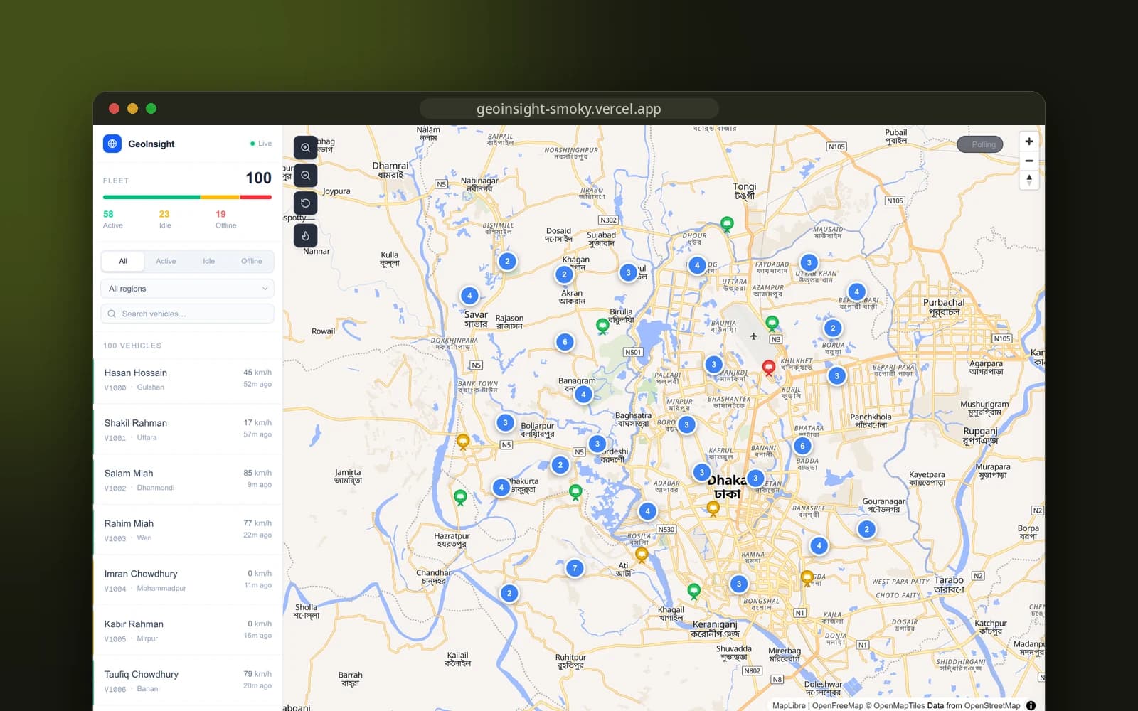
Task: Toggle the heatmap flame button
Action: click(305, 235)
